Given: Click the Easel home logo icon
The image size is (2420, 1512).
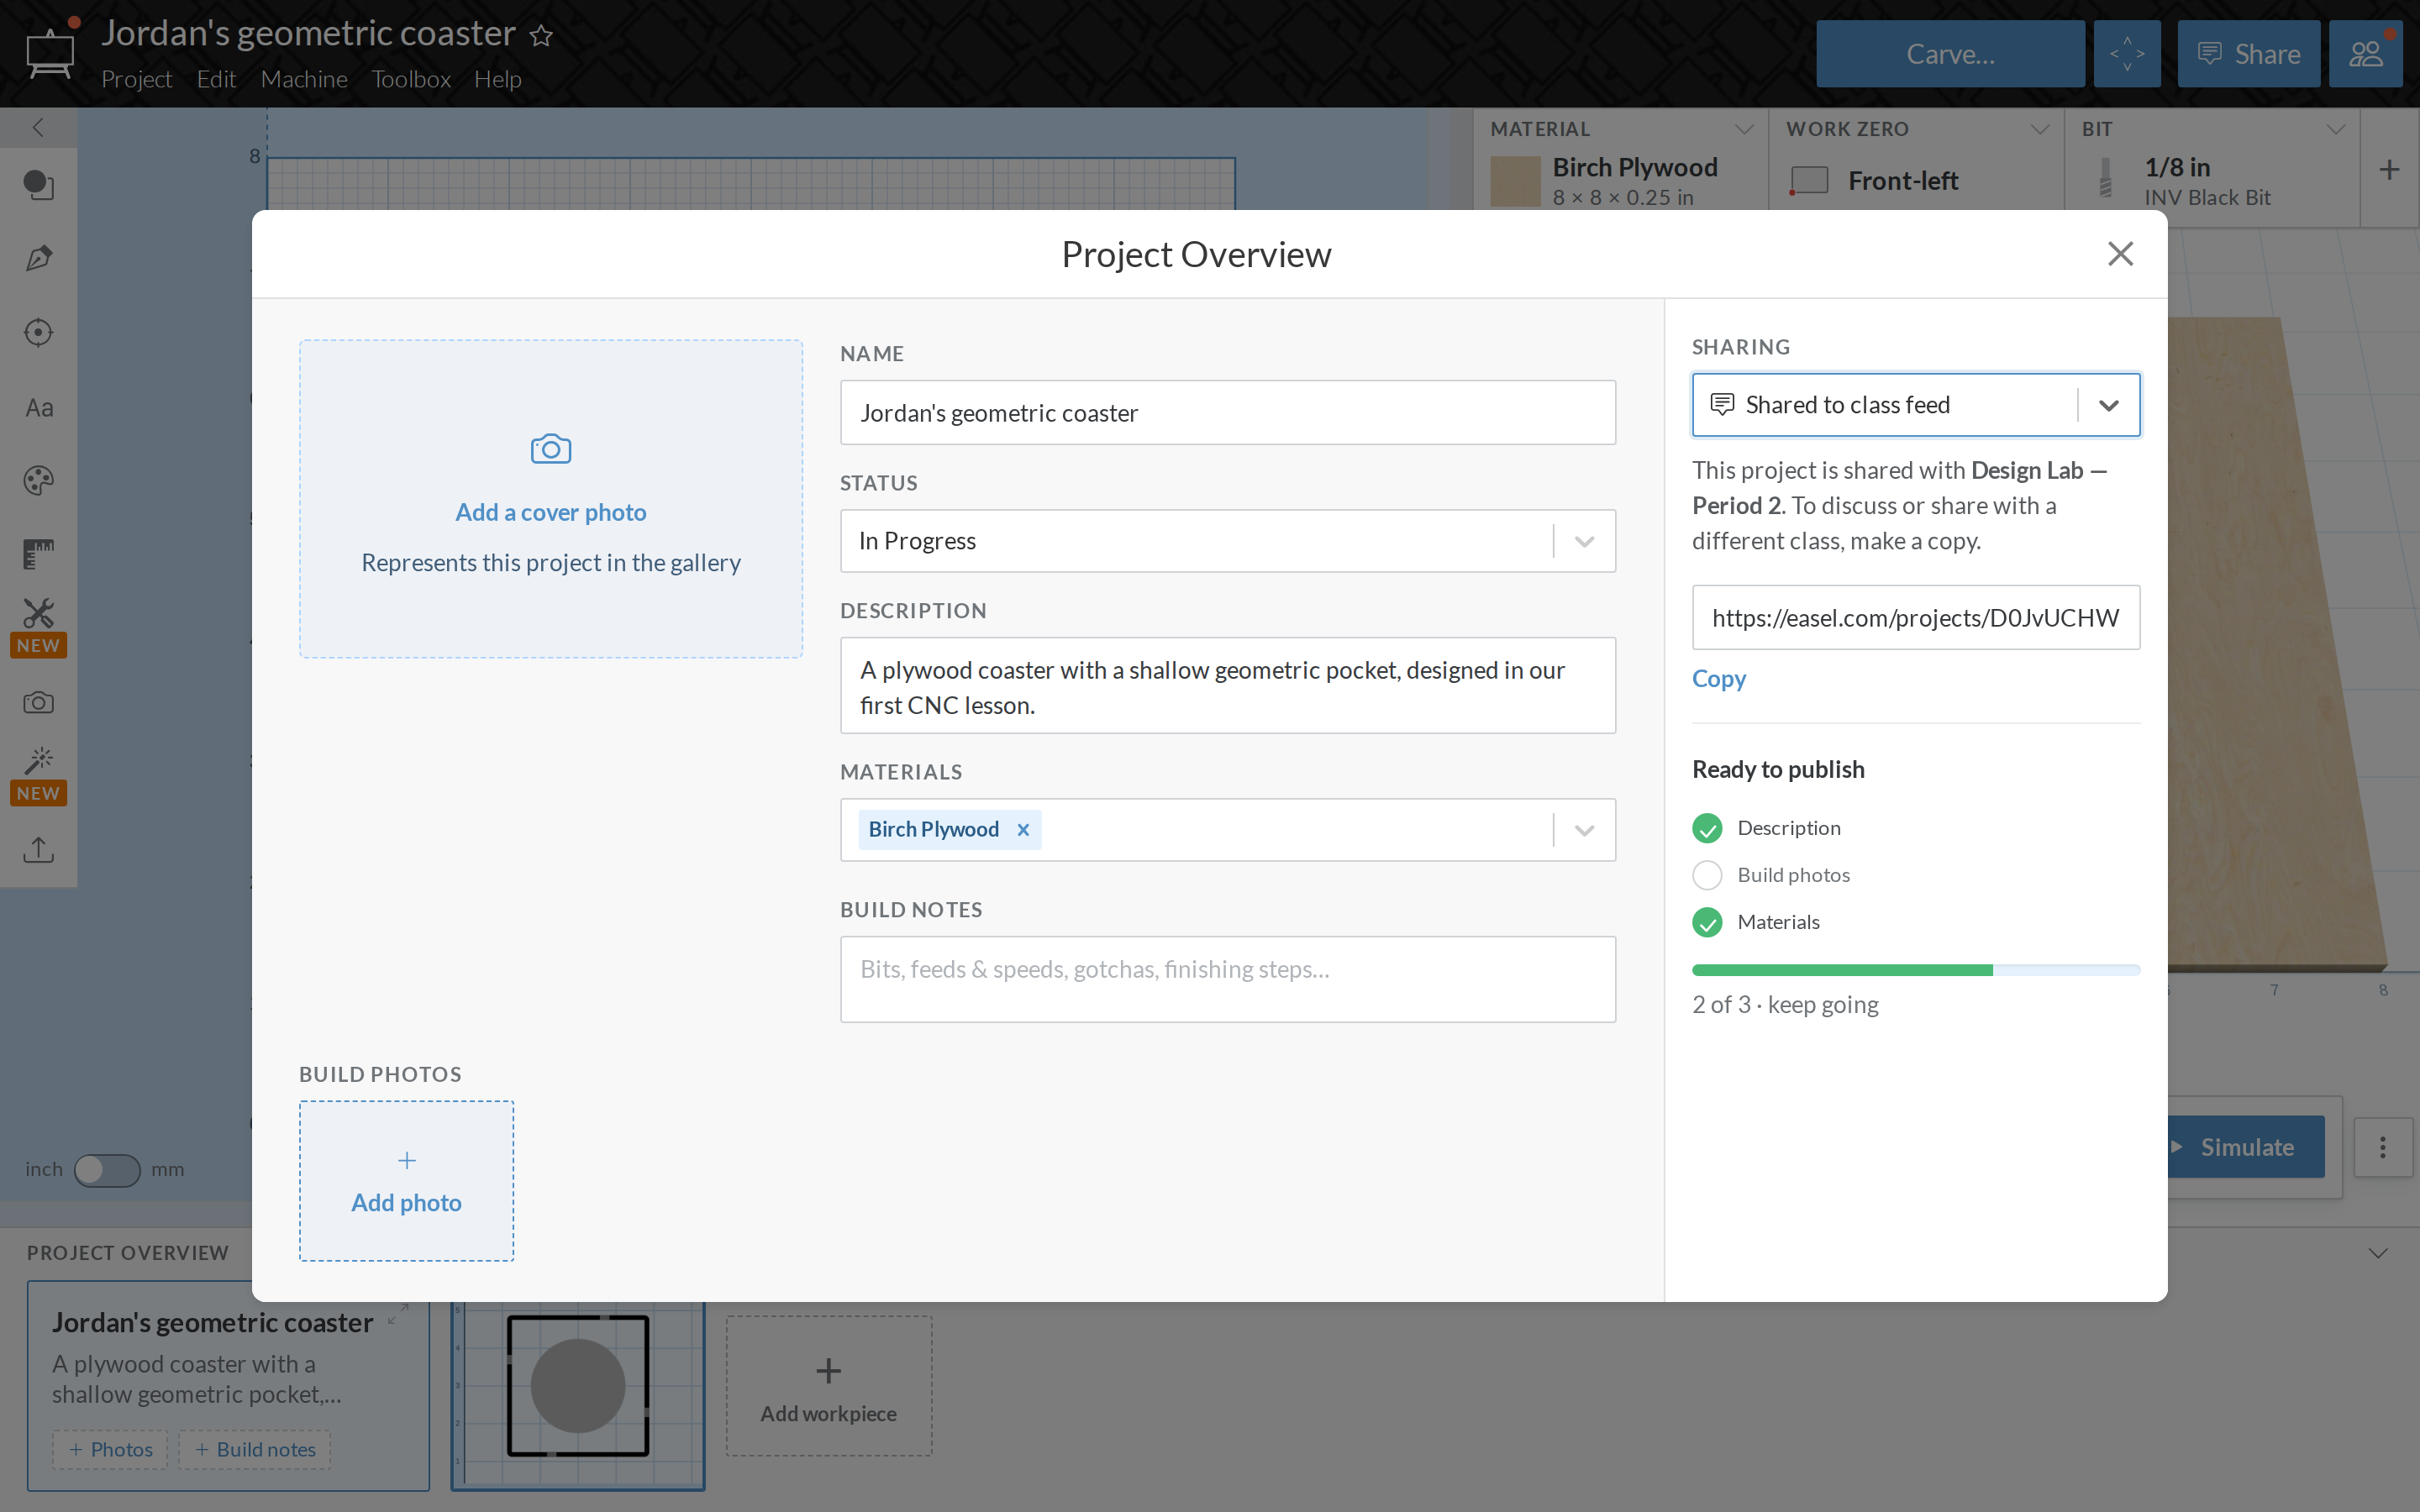Looking at the screenshot, I should point(50,52).
